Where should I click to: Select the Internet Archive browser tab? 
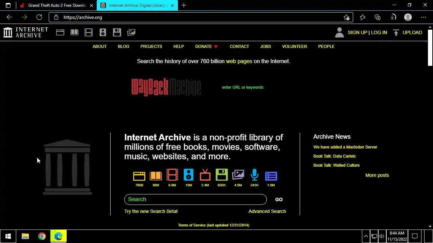(137, 5)
